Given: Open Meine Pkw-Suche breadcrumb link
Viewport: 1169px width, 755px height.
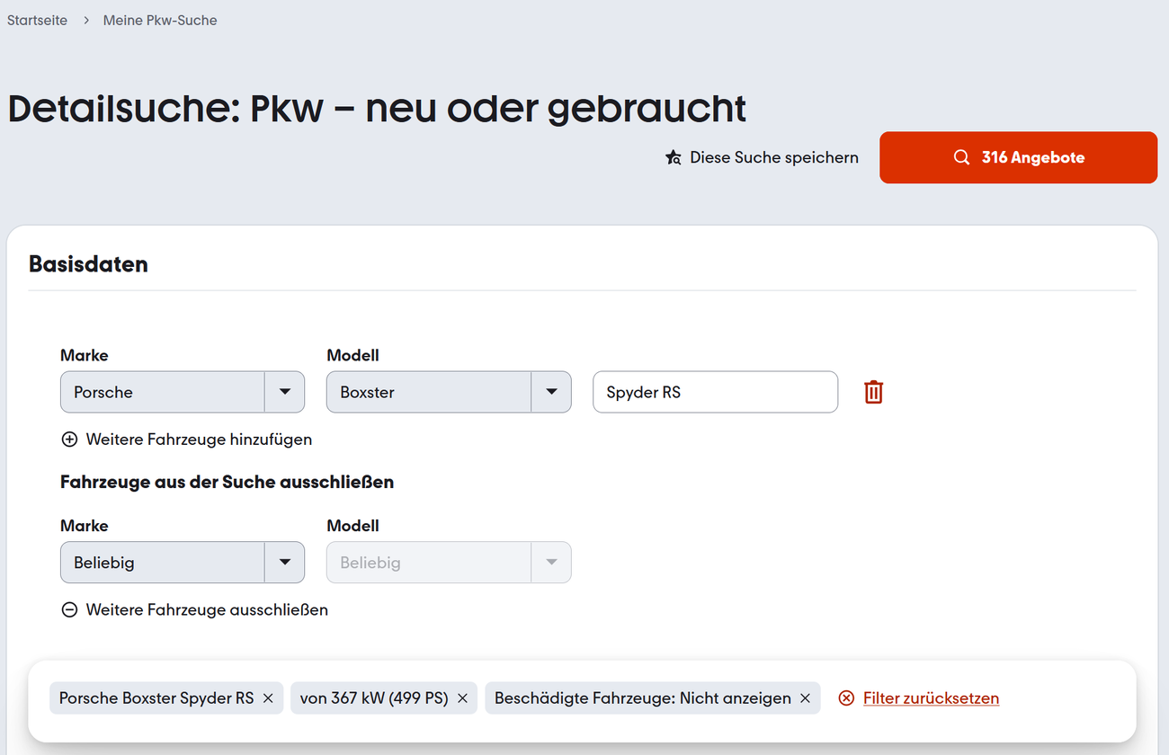Looking at the screenshot, I should click(x=160, y=20).
